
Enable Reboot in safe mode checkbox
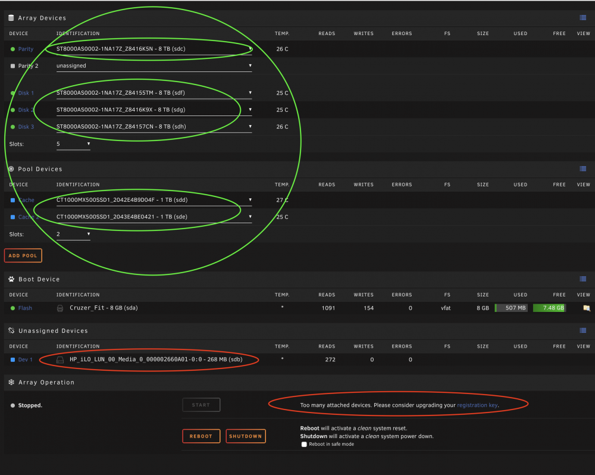point(304,444)
